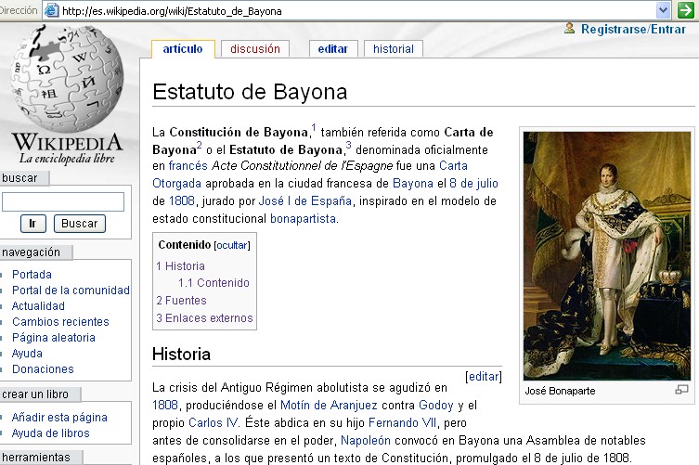This screenshot has width=699, height=465.
Task: Open the Carlos IV link
Action: click(x=214, y=422)
